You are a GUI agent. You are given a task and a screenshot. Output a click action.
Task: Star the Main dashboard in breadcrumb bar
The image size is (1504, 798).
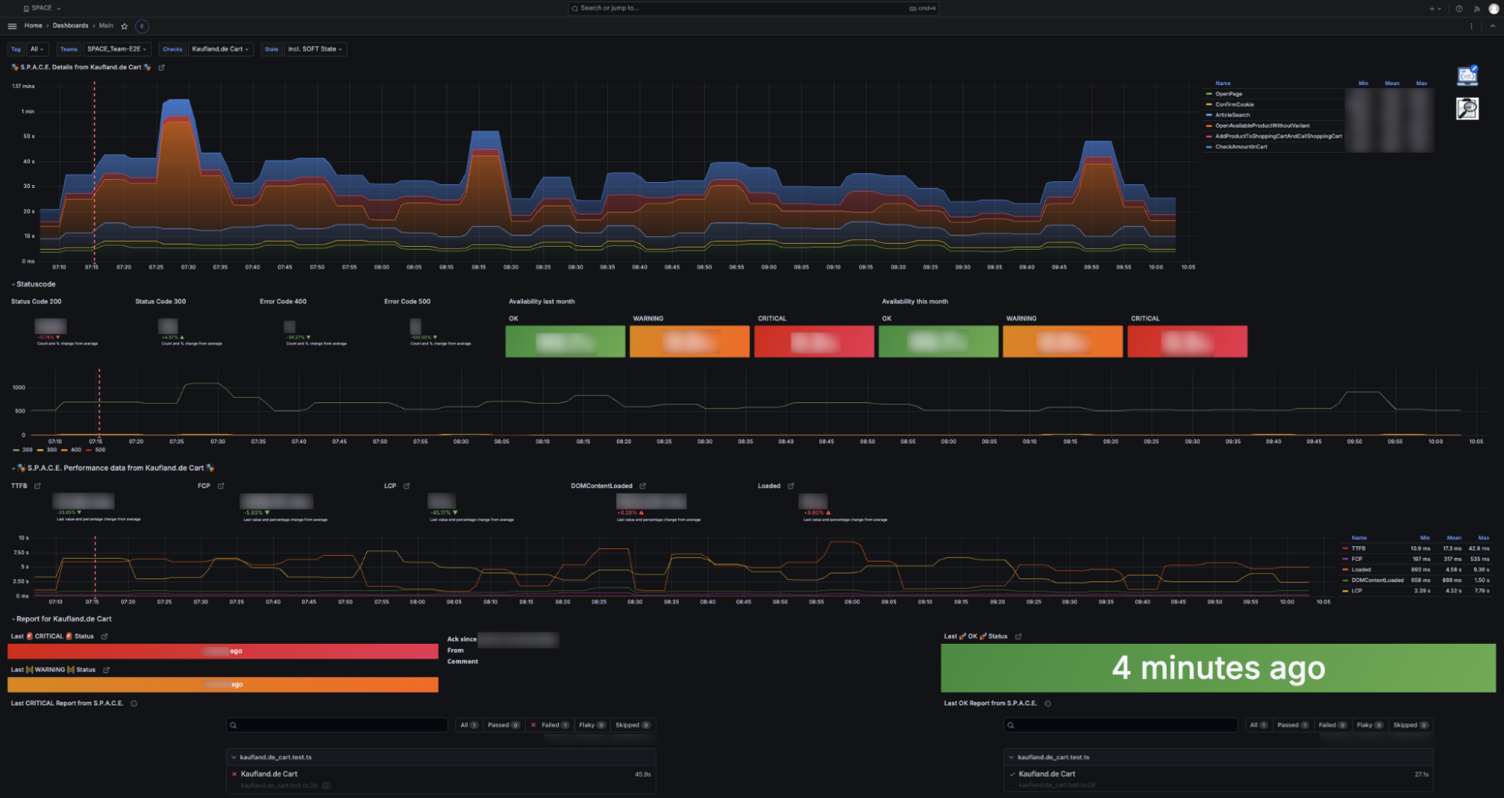[124, 26]
